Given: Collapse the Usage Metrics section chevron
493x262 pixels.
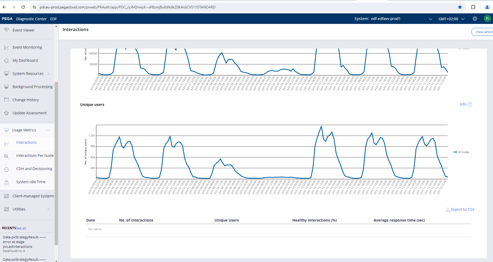Looking at the screenshot, I should [48, 130].
